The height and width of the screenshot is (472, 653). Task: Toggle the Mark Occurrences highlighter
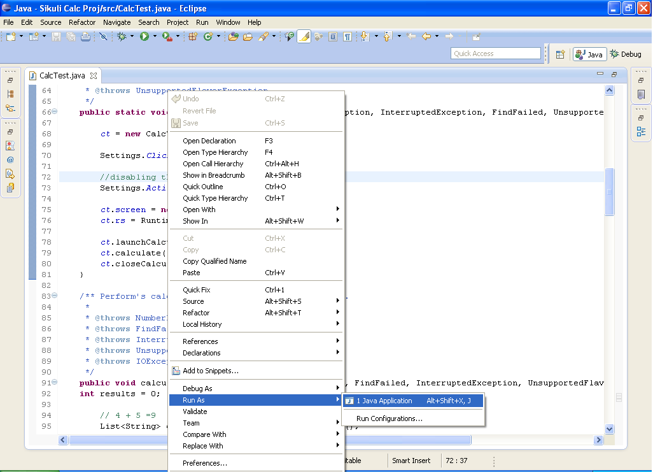click(x=304, y=37)
